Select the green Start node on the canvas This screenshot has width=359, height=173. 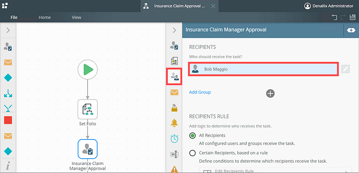[x=88, y=69]
